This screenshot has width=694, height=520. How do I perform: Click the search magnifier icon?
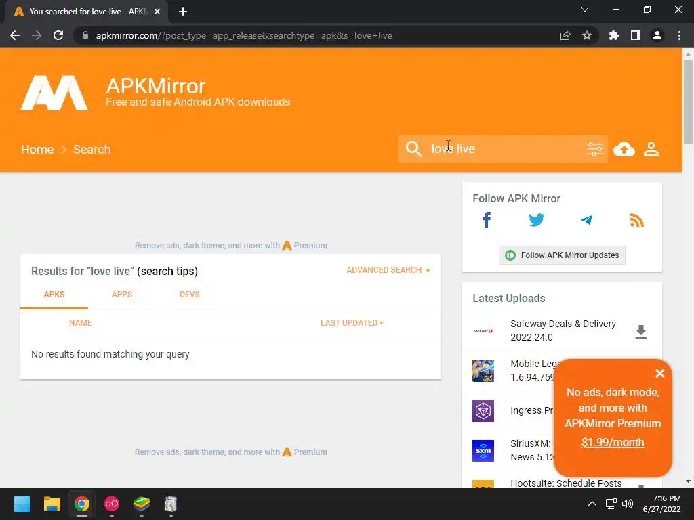coord(413,149)
